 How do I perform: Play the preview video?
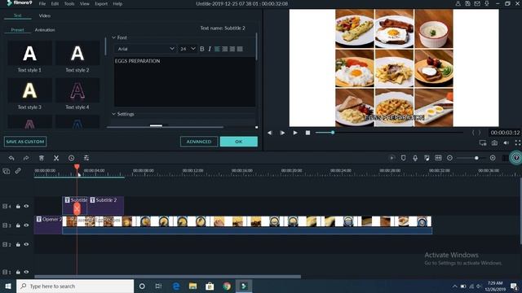(295, 133)
